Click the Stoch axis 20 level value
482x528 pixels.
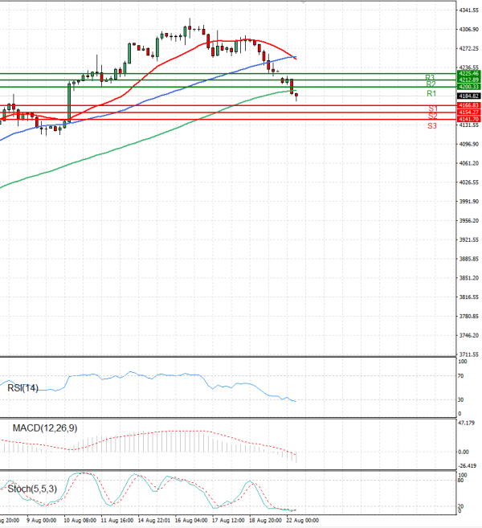click(x=461, y=506)
